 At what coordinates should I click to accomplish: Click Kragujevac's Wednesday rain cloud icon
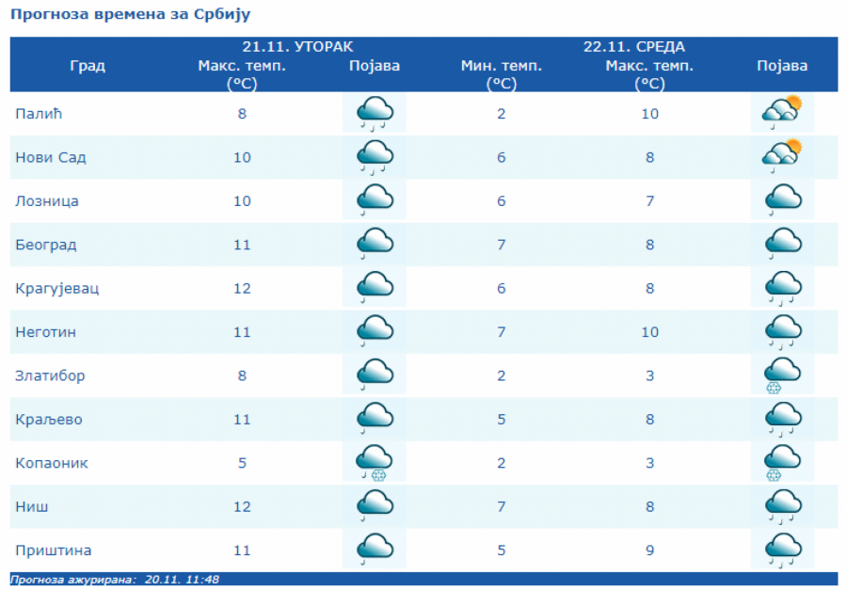click(x=782, y=288)
